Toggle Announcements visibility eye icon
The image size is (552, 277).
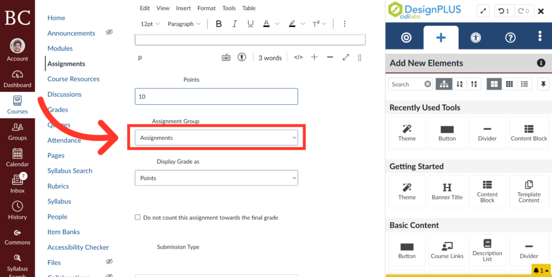tap(109, 33)
